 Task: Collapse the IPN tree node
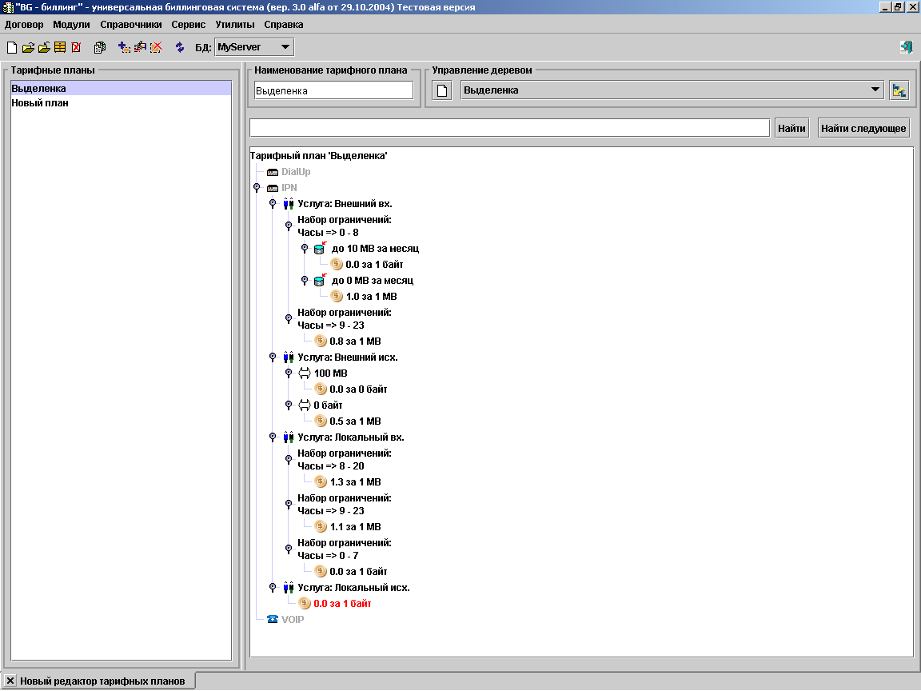pyautogui.click(x=257, y=188)
